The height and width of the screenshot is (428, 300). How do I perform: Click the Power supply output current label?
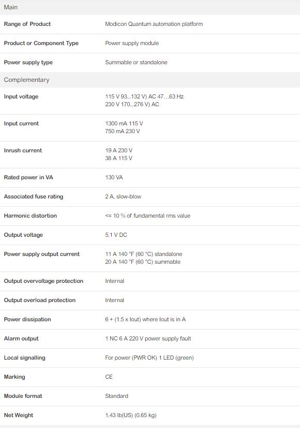tap(42, 254)
